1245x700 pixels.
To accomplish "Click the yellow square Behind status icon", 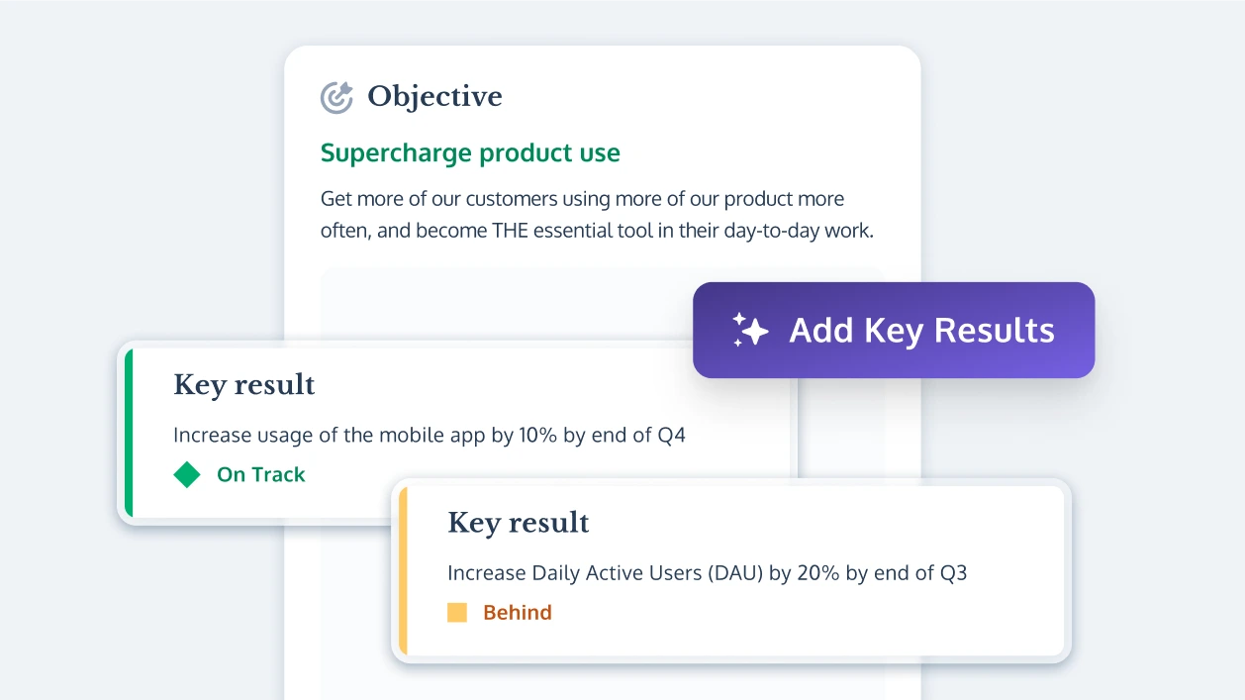I will (457, 612).
